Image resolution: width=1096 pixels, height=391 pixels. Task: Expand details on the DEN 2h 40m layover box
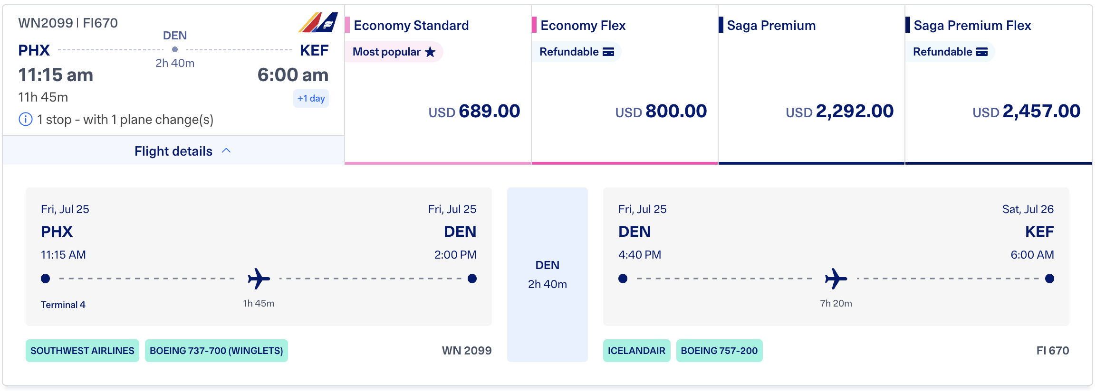point(548,275)
